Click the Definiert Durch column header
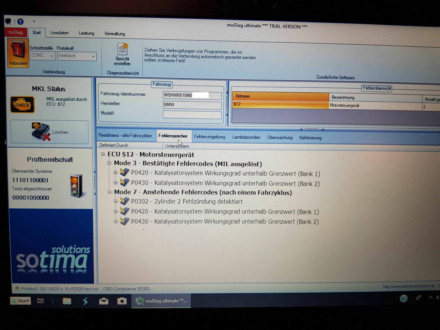This screenshot has height=330, width=440. 130,145
